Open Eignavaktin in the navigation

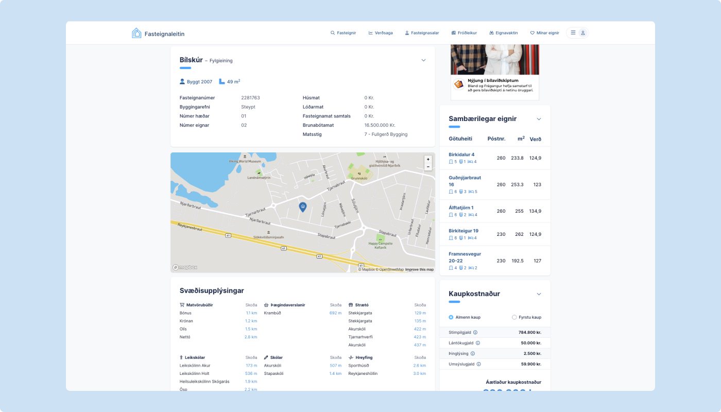pyautogui.click(x=504, y=33)
